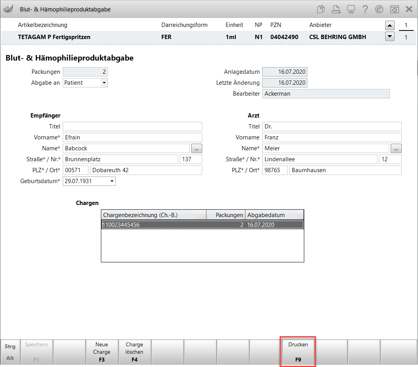Click the Empfänger Titel field

tap(132, 126)
